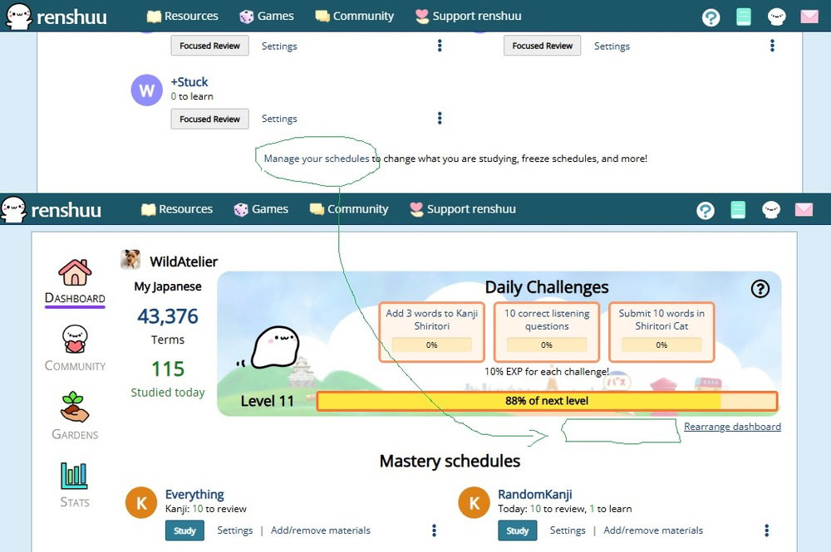Click the renshuu logo in the lower header
Image resolution: width=831 pixels, height=552 pixels.
(51, 209)
